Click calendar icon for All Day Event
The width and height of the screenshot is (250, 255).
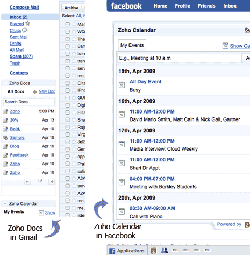(x=122, y=85)
